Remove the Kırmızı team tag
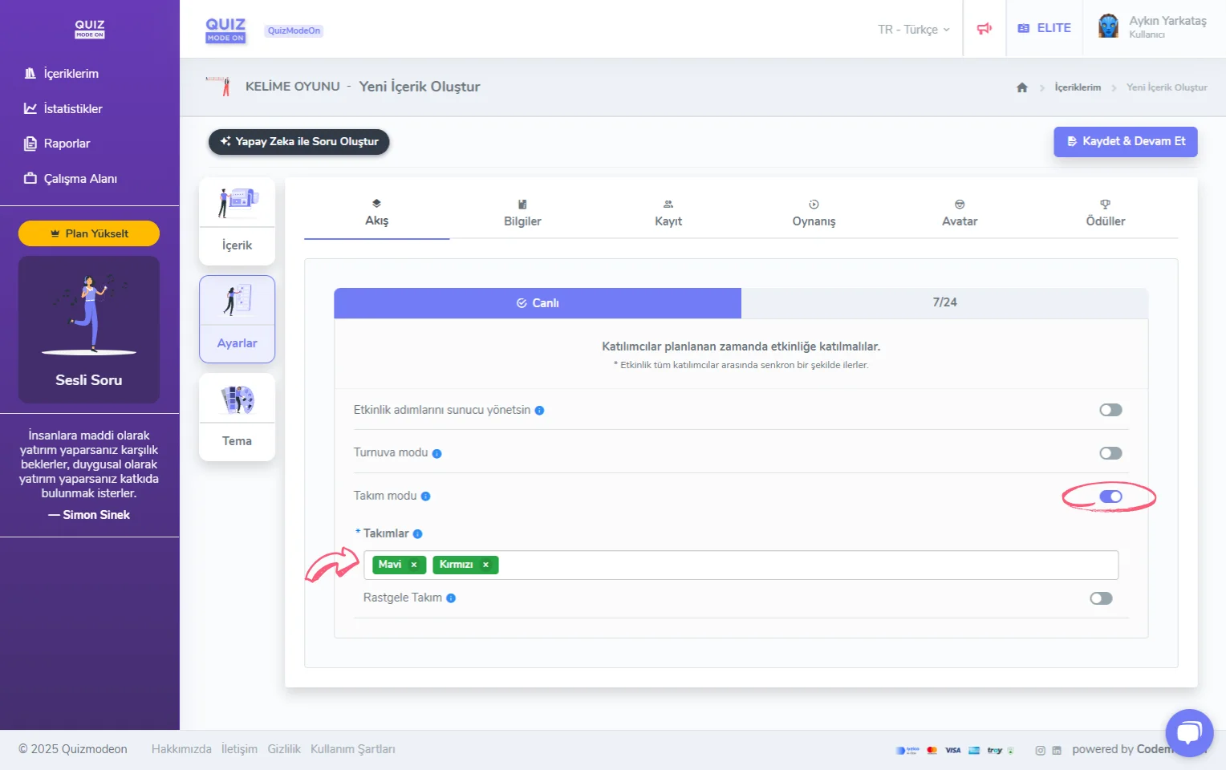The width and height of the screenshot is (1226, 770). click(x=485, y=565)
